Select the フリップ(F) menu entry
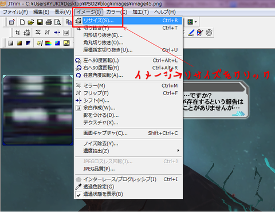The height and width of the screenshot is (212, 275). (x=128, y=93)
